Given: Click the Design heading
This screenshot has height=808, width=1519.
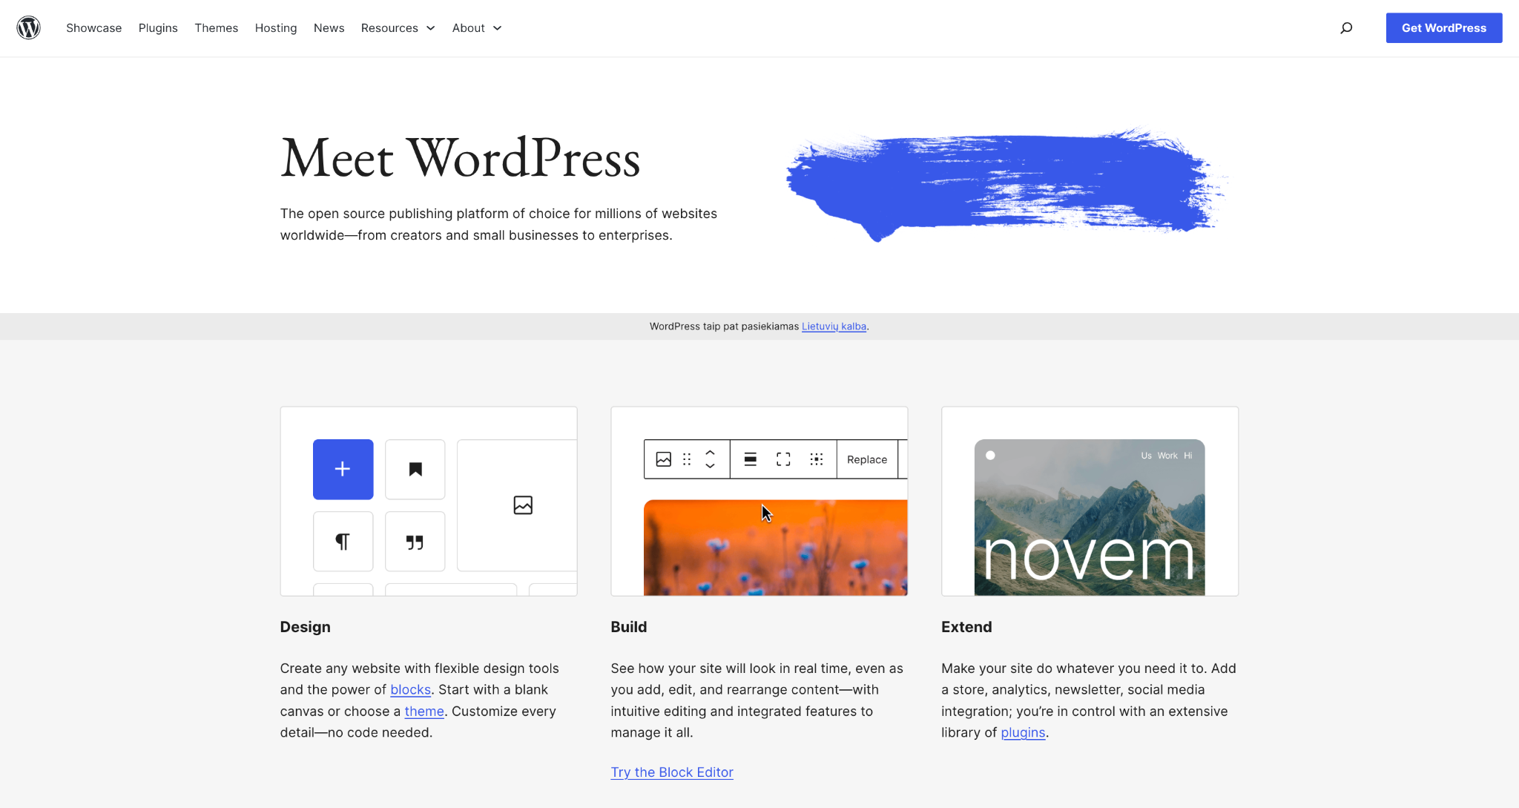Looking at the screenshot, I should [306, 627].
